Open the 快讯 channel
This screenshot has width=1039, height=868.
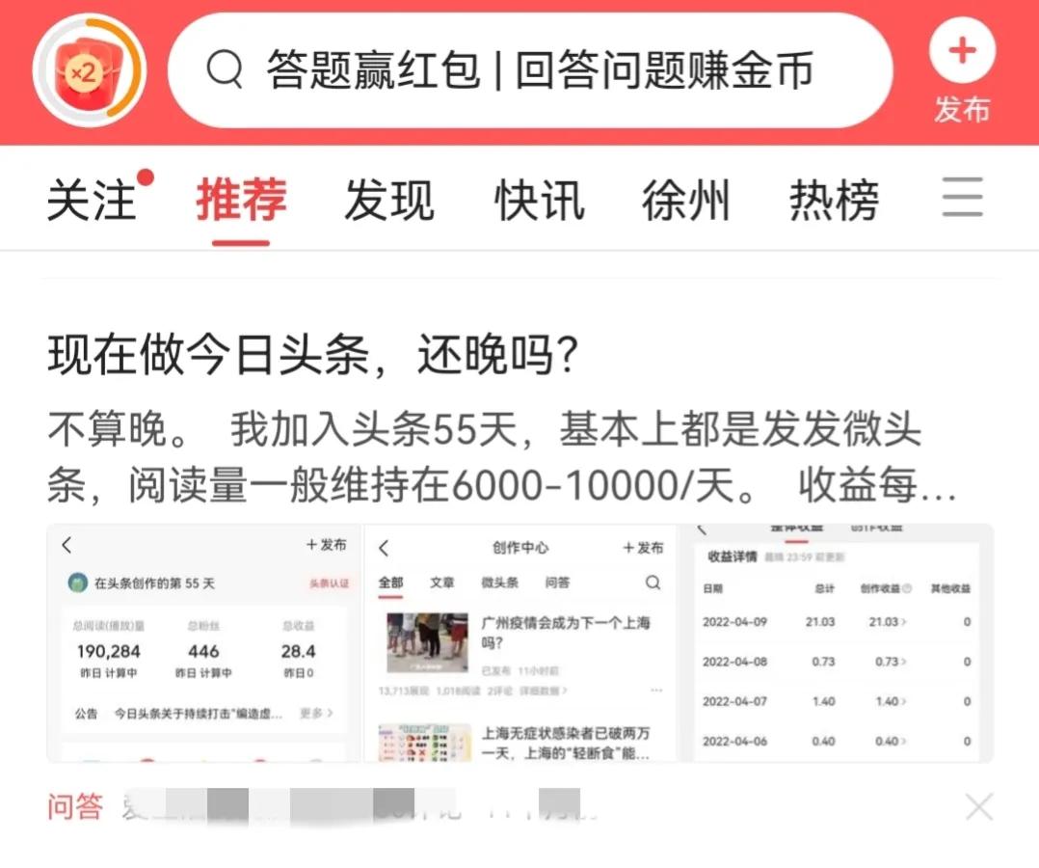(538, 200)
